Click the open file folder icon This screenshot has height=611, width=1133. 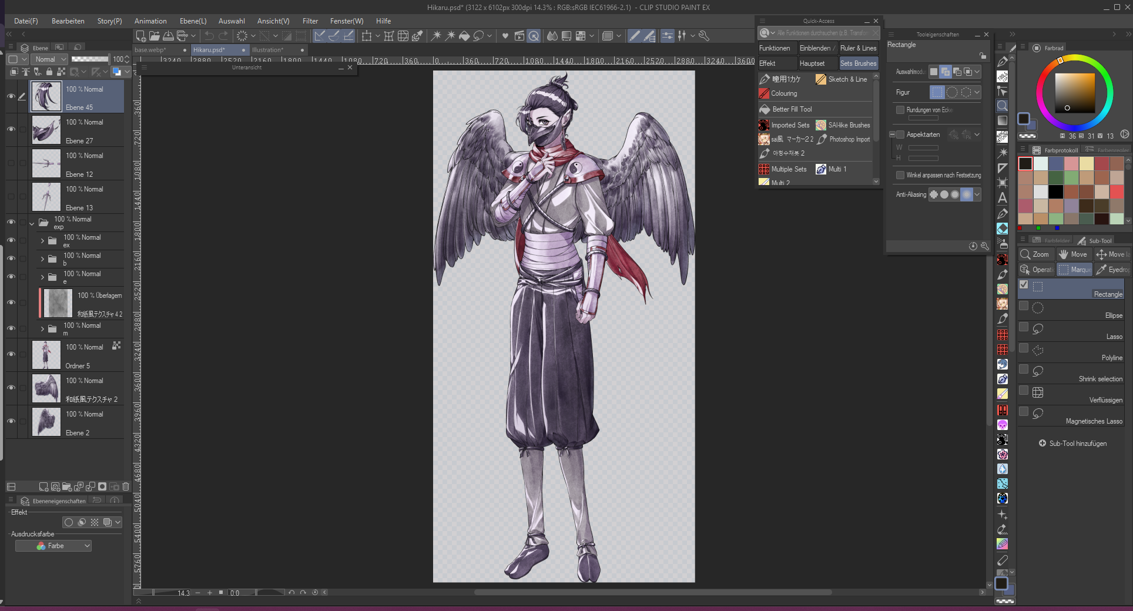pos(155,36)
